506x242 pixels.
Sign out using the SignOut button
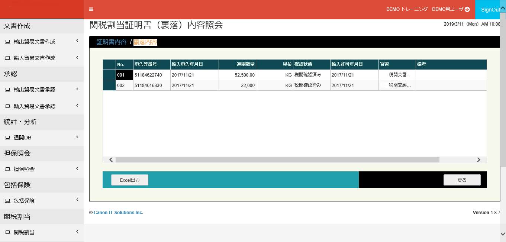(x=490, y=10)
